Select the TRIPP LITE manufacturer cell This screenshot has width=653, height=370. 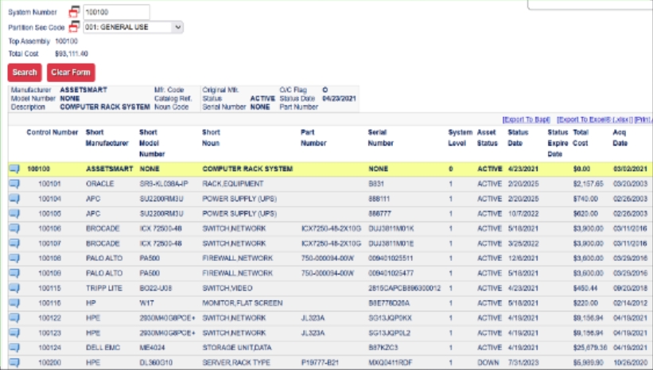[x=104, y=288]
